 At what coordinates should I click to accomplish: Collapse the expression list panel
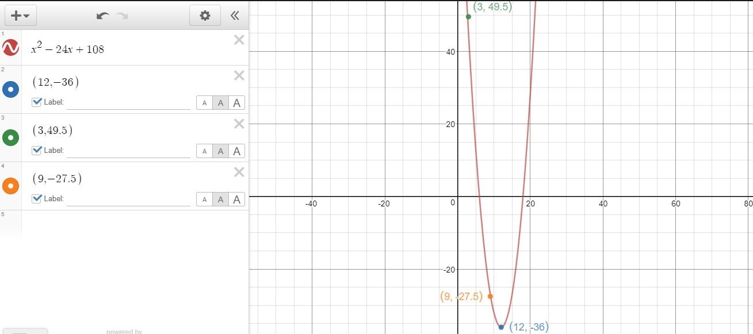[x=235, y=16]
